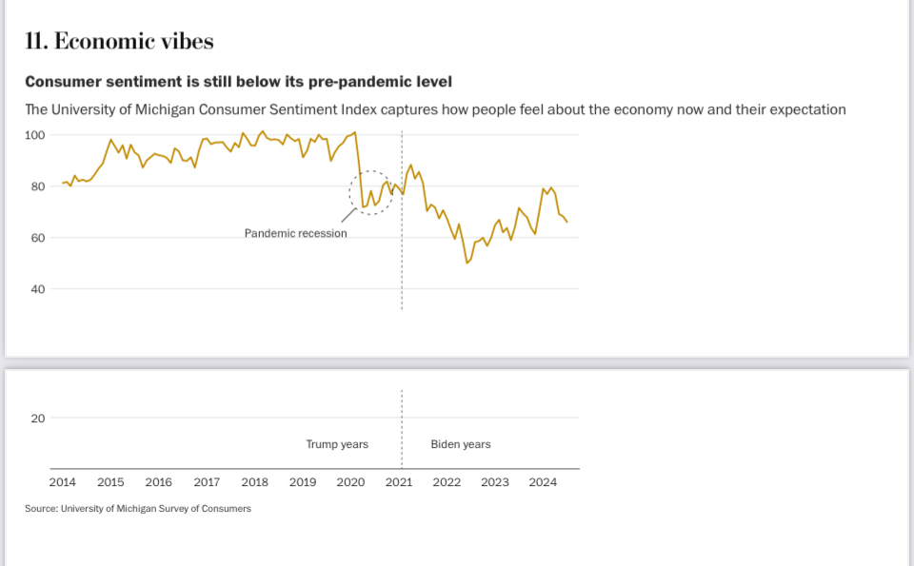Select 2020 on the time axis
Viewport: 914px width, 566px height.
350,482
